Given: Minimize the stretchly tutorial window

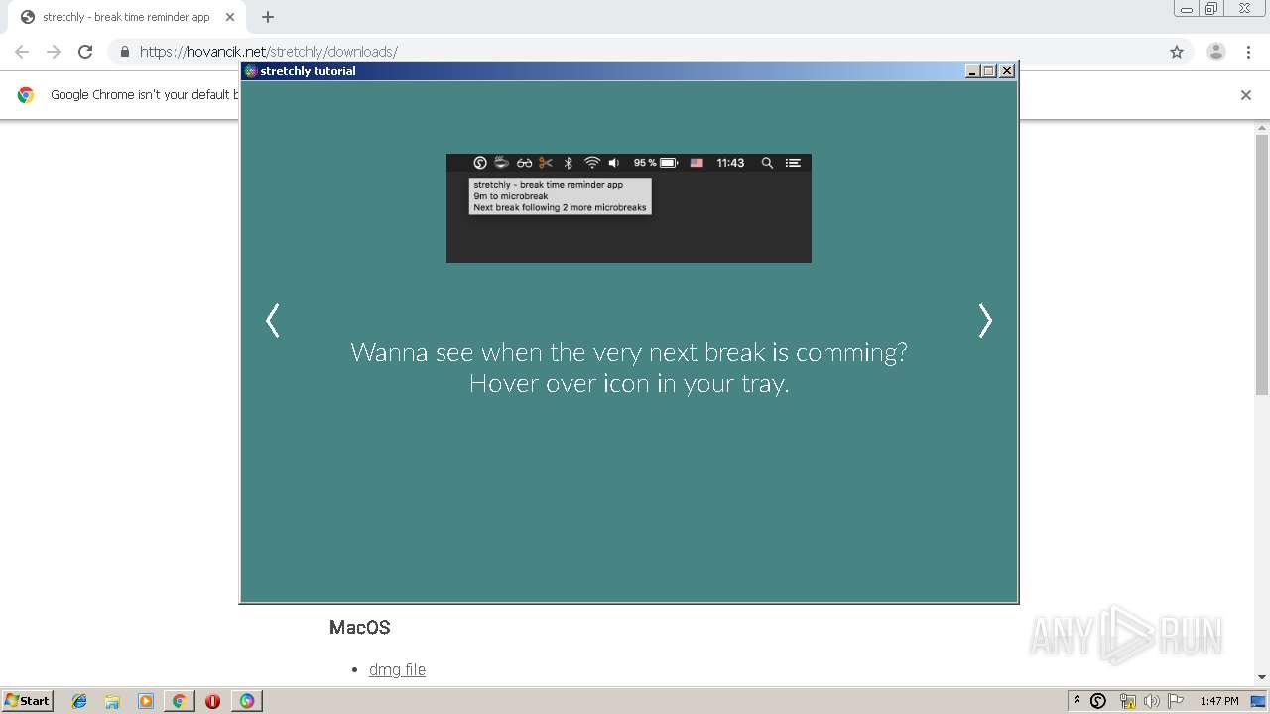Looking at the screenshot, I should pyautogui.click(x=972, y=71).
